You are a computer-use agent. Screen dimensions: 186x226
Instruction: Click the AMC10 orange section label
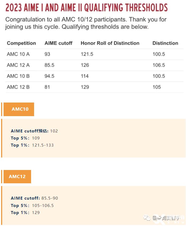point(19,109)
